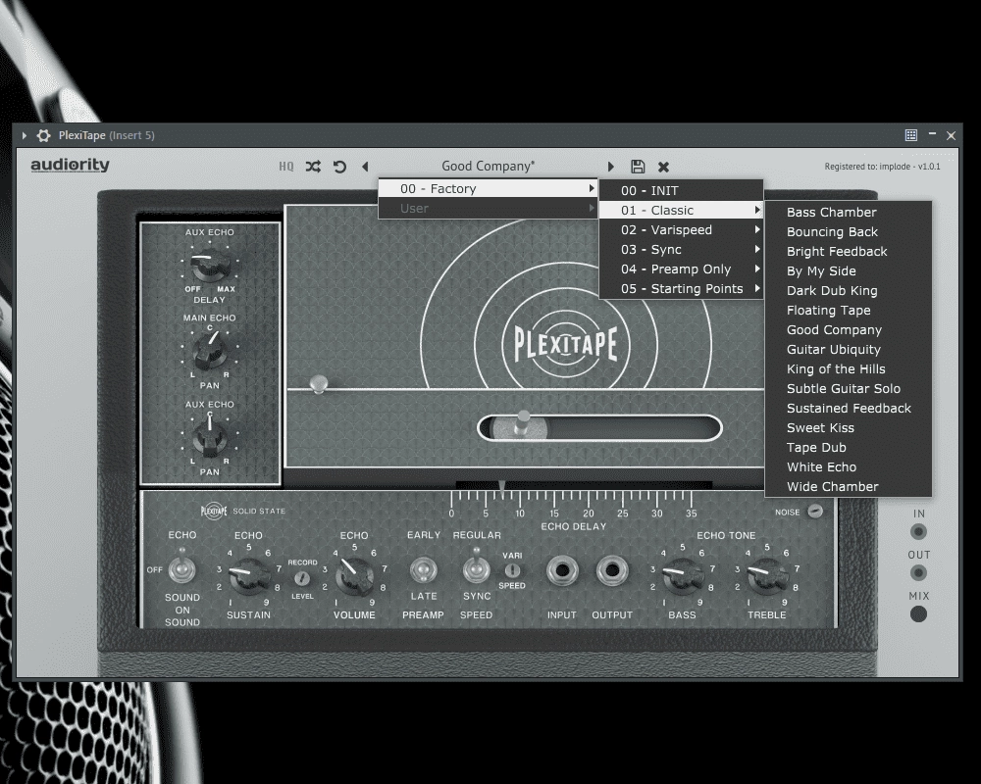981x784 pixels.
Task: Toggle the Noise switch
Action: pyautogui.click(x=815, y=512)
